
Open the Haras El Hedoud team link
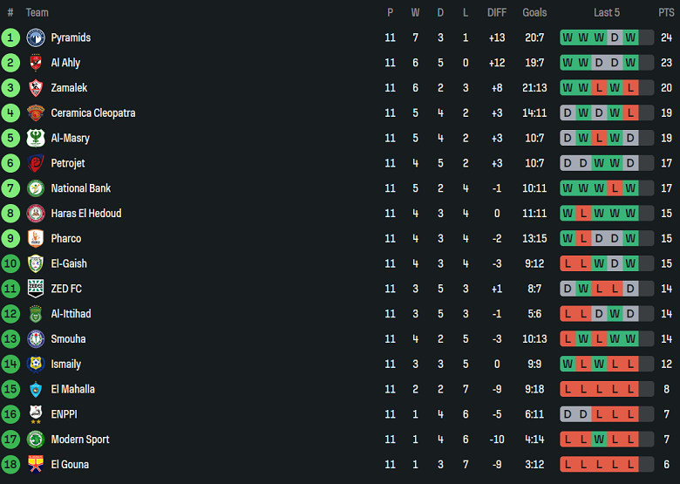[x=85, y=214]
